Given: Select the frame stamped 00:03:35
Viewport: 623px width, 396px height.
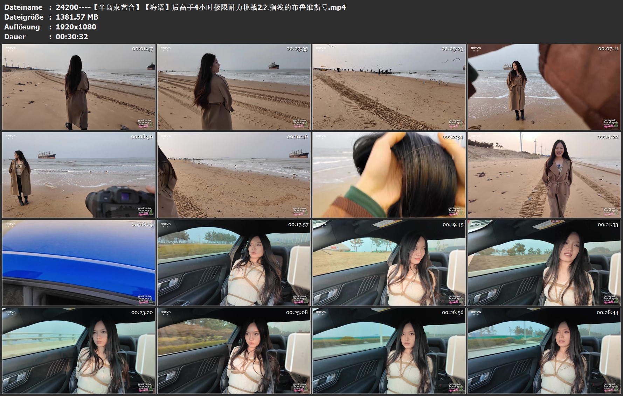Looking at the screenshot, I should pos(234,87).
